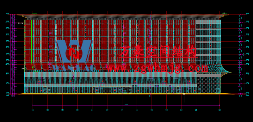Pick grid axis bubble number 4
Screen dimensions: 253x122
tap(77, 110)
